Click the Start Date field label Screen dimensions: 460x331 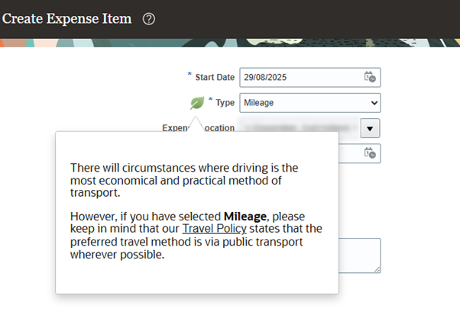coord(215,77)
